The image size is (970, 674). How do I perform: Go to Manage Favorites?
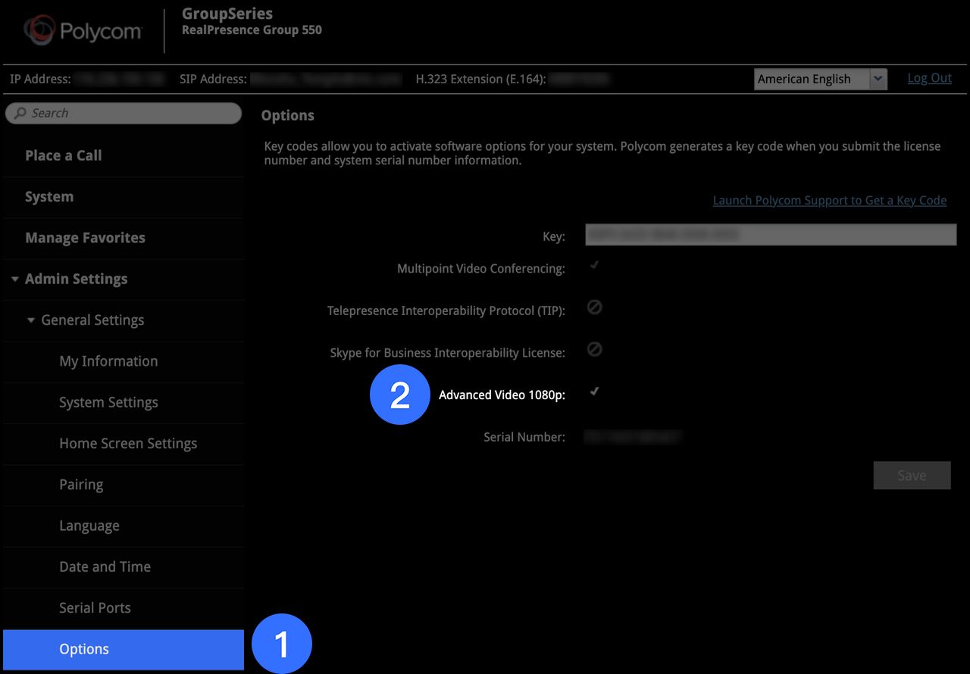85,238
